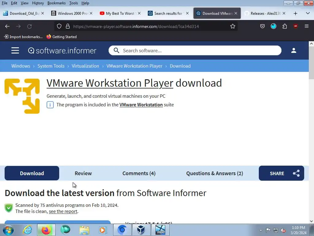This screenshot has width=314, height=236.
Task: Open Virtualization breadcrumb link
Action: pyautogui.click(x=85, y=66)
